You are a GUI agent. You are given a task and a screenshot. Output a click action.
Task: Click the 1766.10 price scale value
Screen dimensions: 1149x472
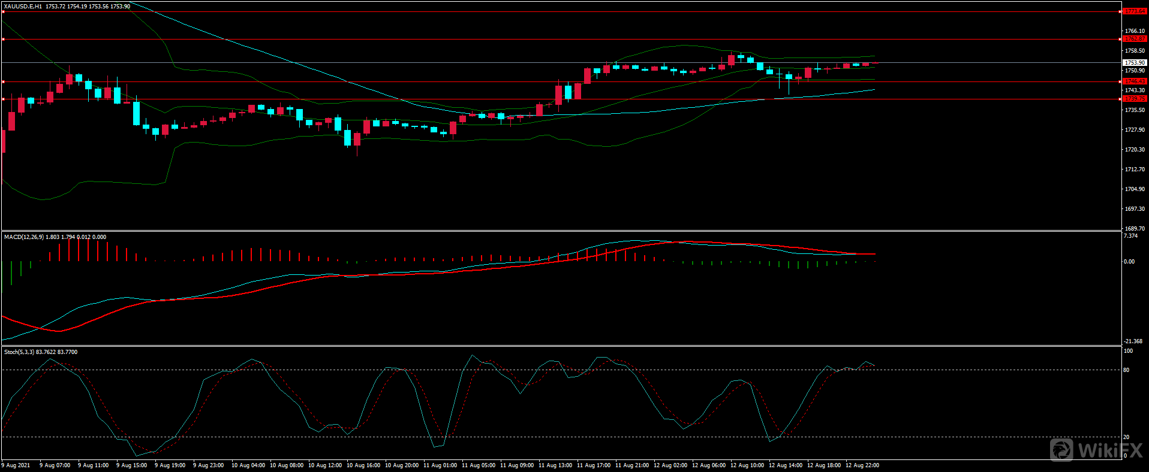1135,31
